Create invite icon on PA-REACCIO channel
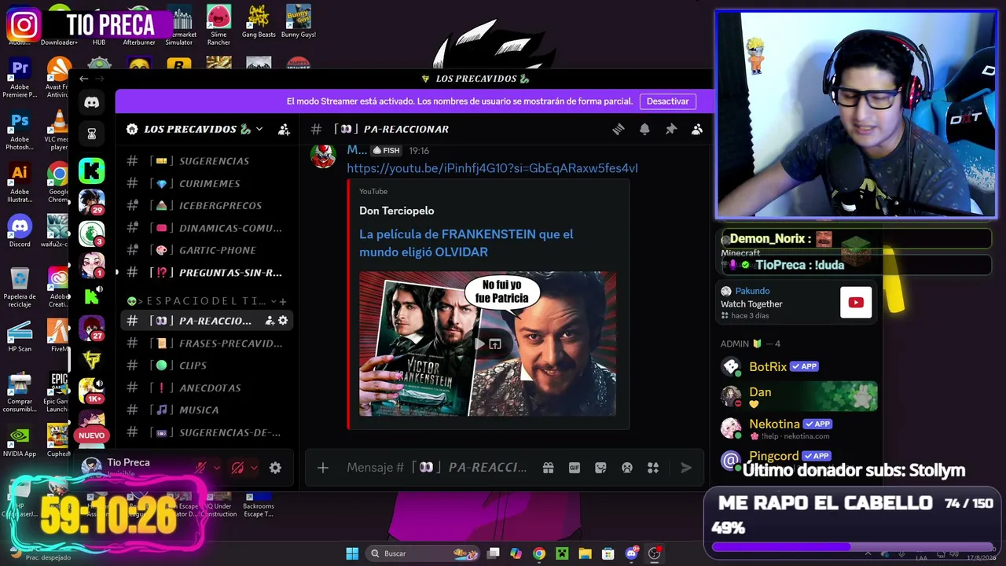This screenshot has height=566, width=1006. pos(270,321)
